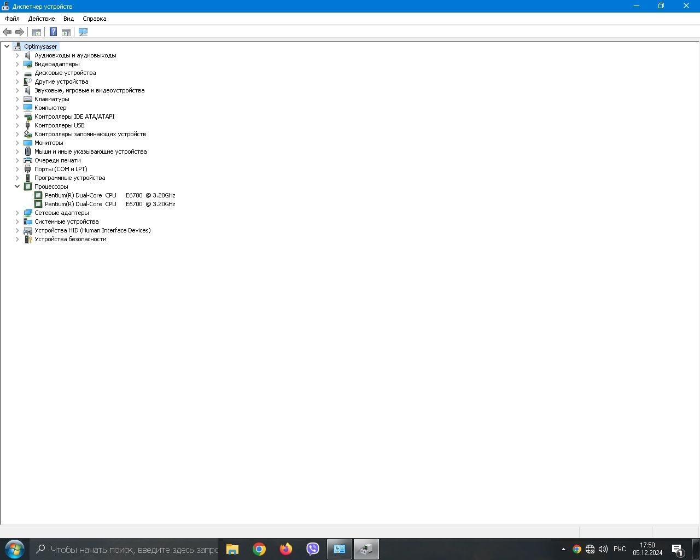700x560 pixels.
Task: Switch to the Device Manager taskbar button
Action: (x=366, y=549)
